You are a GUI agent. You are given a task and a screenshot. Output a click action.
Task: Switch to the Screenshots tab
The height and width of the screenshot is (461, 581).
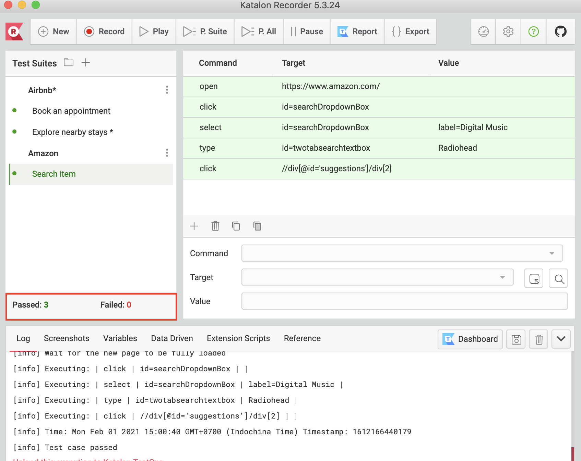[x=67, y=338]
